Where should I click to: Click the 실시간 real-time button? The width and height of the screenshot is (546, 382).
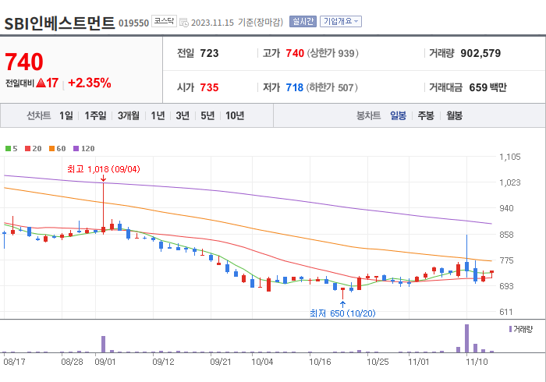(x=303, y=22)
